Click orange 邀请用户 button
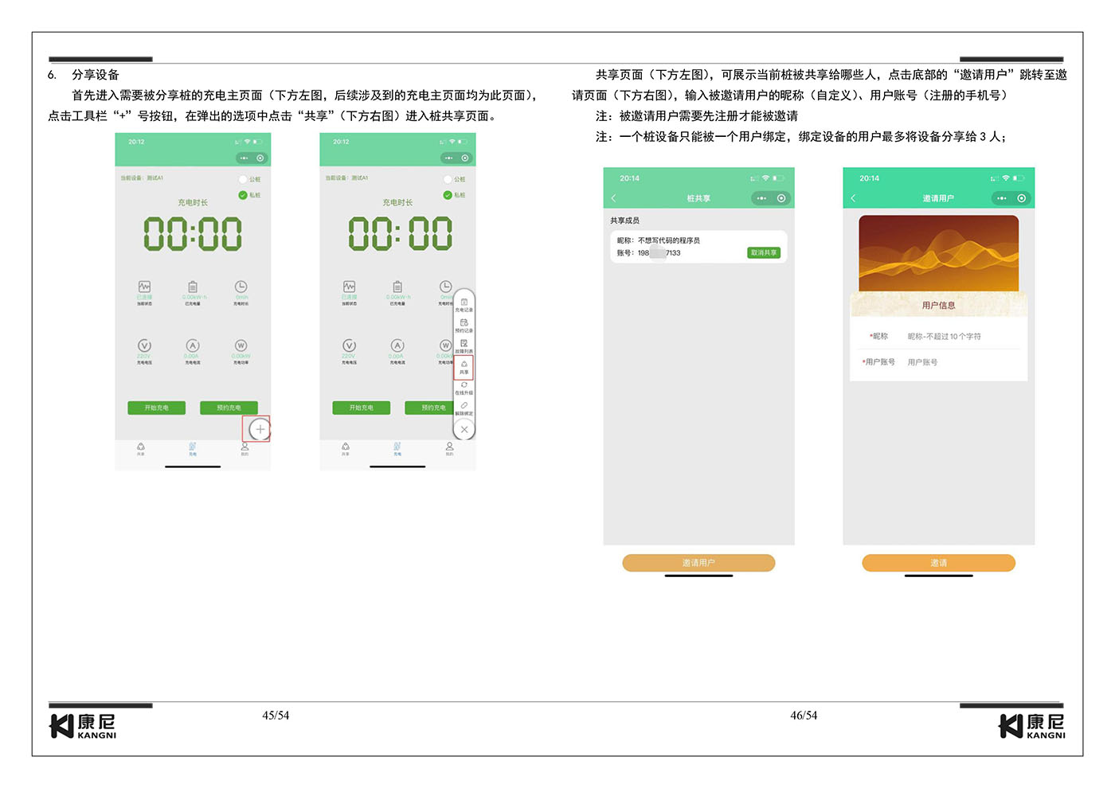The width and height of the screenshot is (1115, 788). pos(698,563)
